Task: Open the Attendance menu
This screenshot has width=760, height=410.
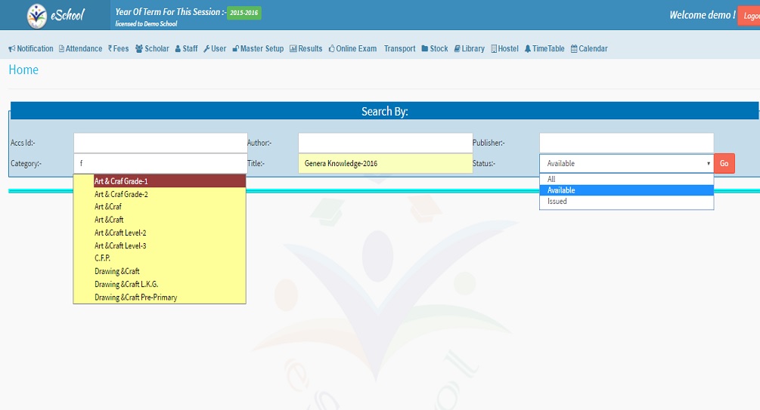Action: [79, 49]
